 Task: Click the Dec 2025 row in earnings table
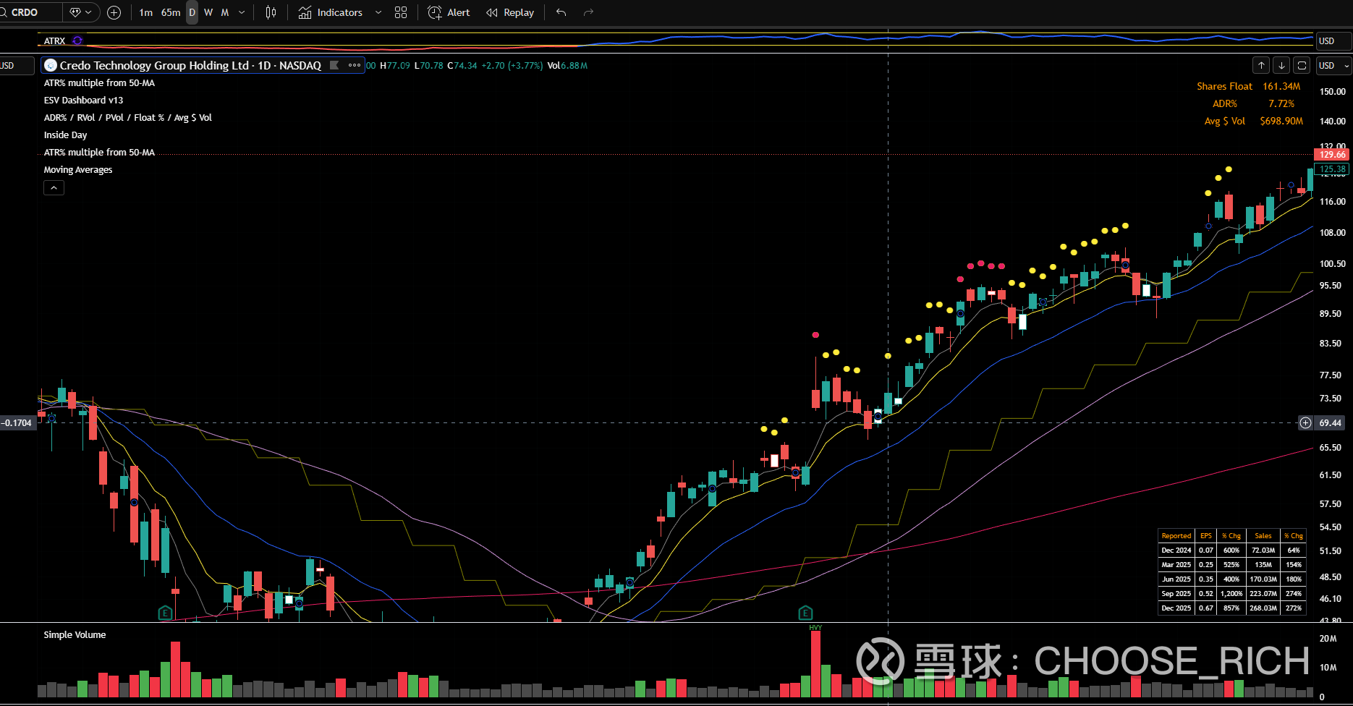click(1232, 608)
